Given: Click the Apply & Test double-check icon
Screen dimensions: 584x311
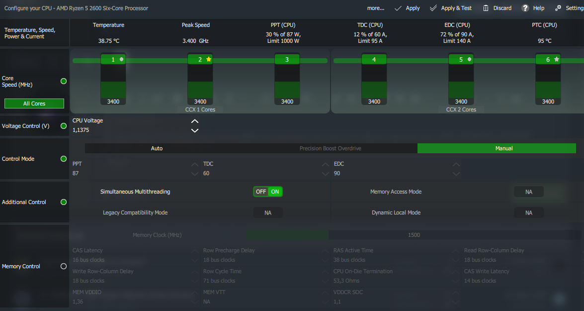Looking at the screenshot, I should 433,8.
